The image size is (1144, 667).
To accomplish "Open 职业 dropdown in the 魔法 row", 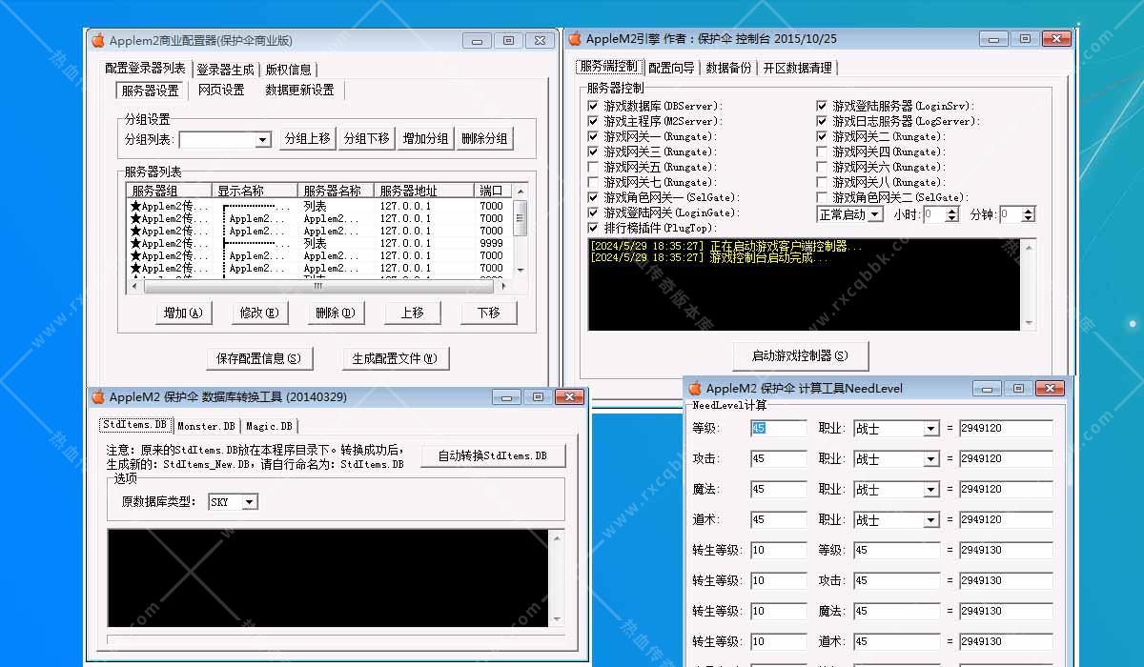I will [x=931, y=490].
